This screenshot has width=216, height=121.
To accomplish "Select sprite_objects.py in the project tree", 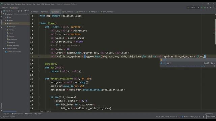I will [x=13, y=45].
